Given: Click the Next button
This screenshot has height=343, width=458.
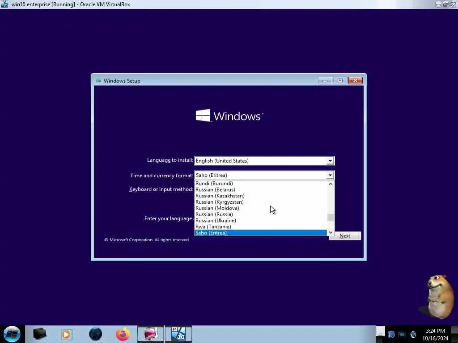Looking at the screenshot, I should pyautogui.click(x=345, y=236).
